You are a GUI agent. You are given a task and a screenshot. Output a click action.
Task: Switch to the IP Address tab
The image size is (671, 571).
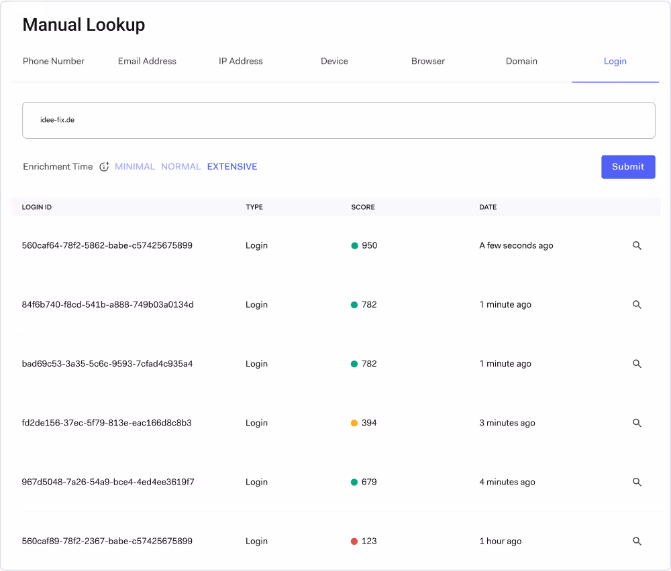pyautogui.click(x=240, y=61)
